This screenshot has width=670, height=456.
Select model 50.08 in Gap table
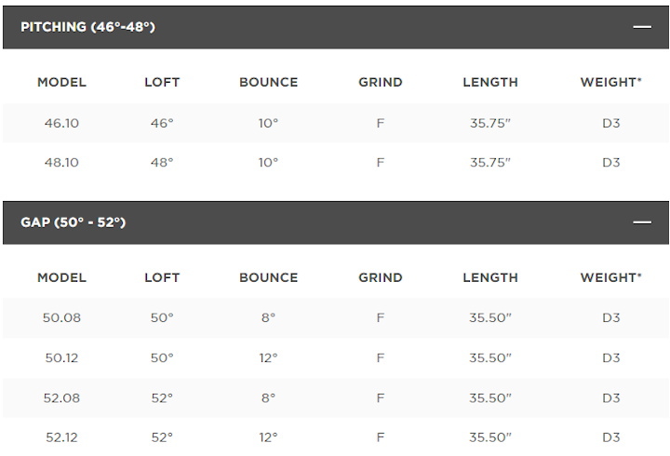(x=62, y=318)
